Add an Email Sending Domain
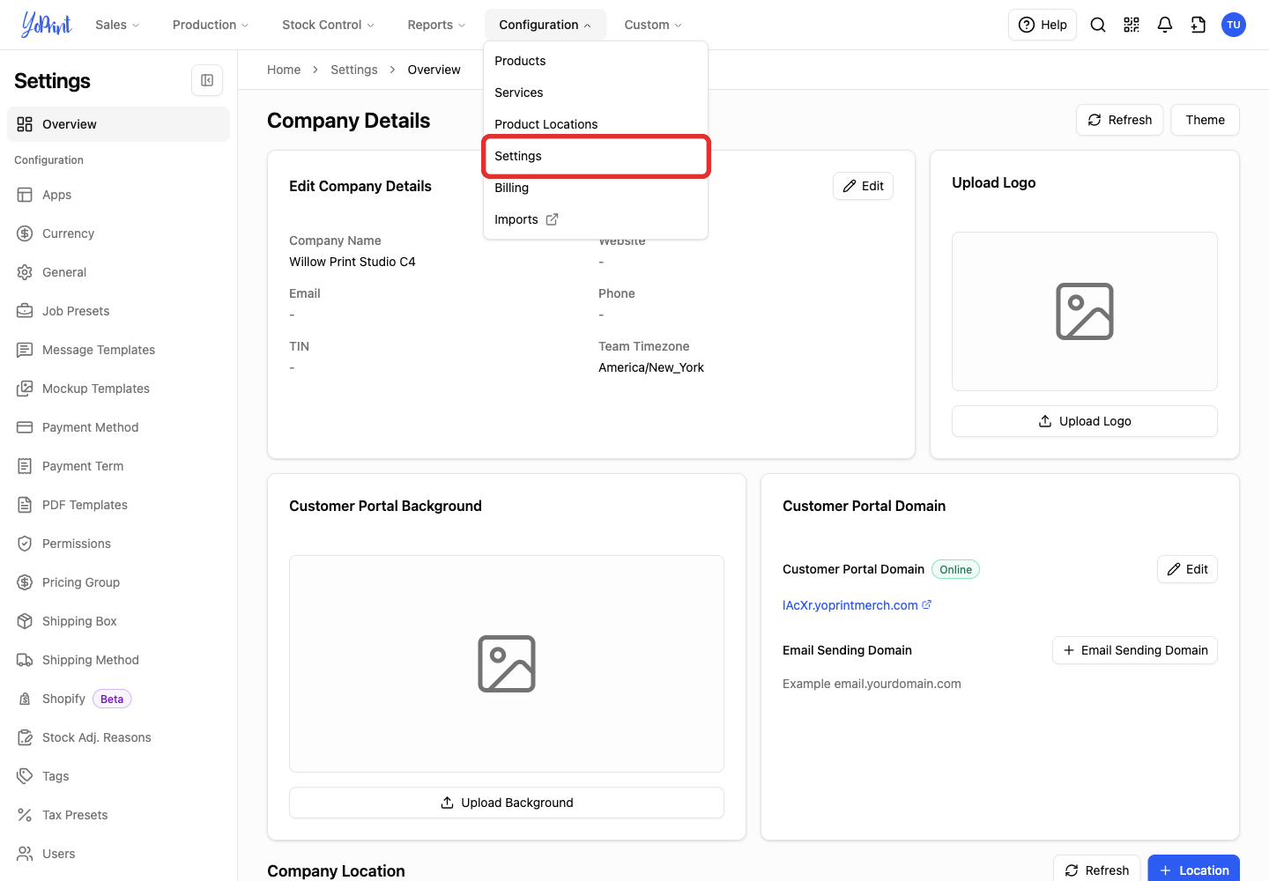The width and height of the screenshot is (1269, 881). [x=1135, y=650]
